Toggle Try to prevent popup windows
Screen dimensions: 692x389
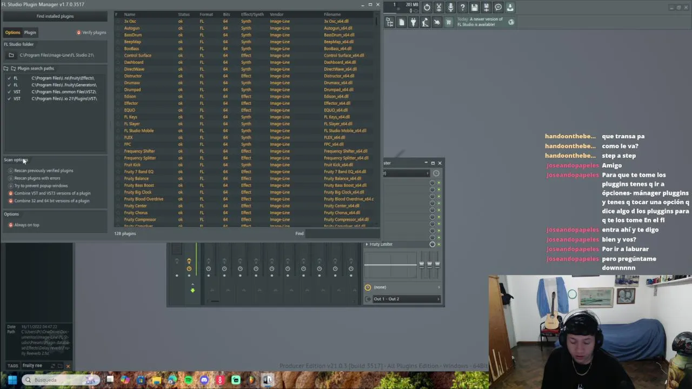[38, 186]
